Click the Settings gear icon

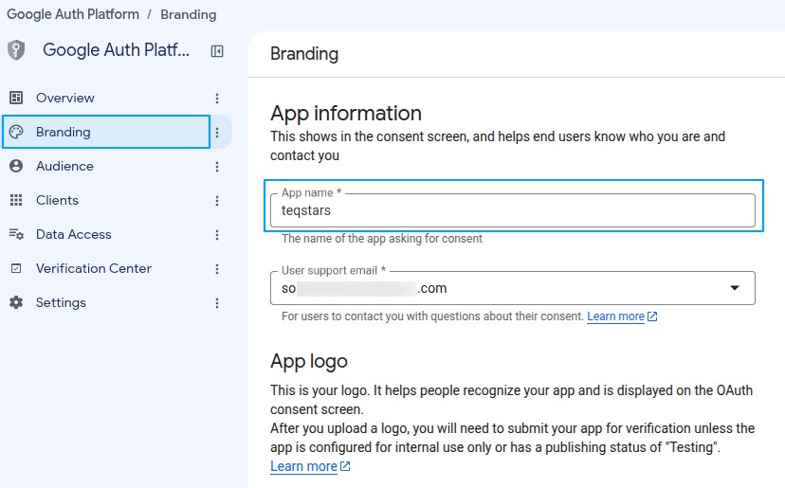(x=16, y=302)
